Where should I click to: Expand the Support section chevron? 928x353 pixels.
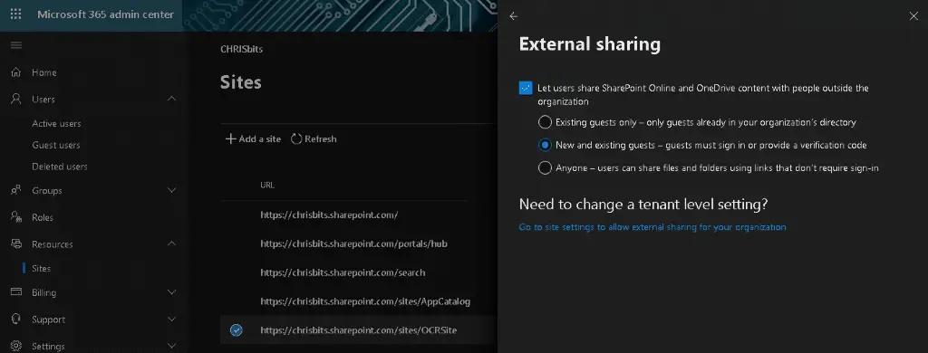pyautogui.click(x=171, y=320)
